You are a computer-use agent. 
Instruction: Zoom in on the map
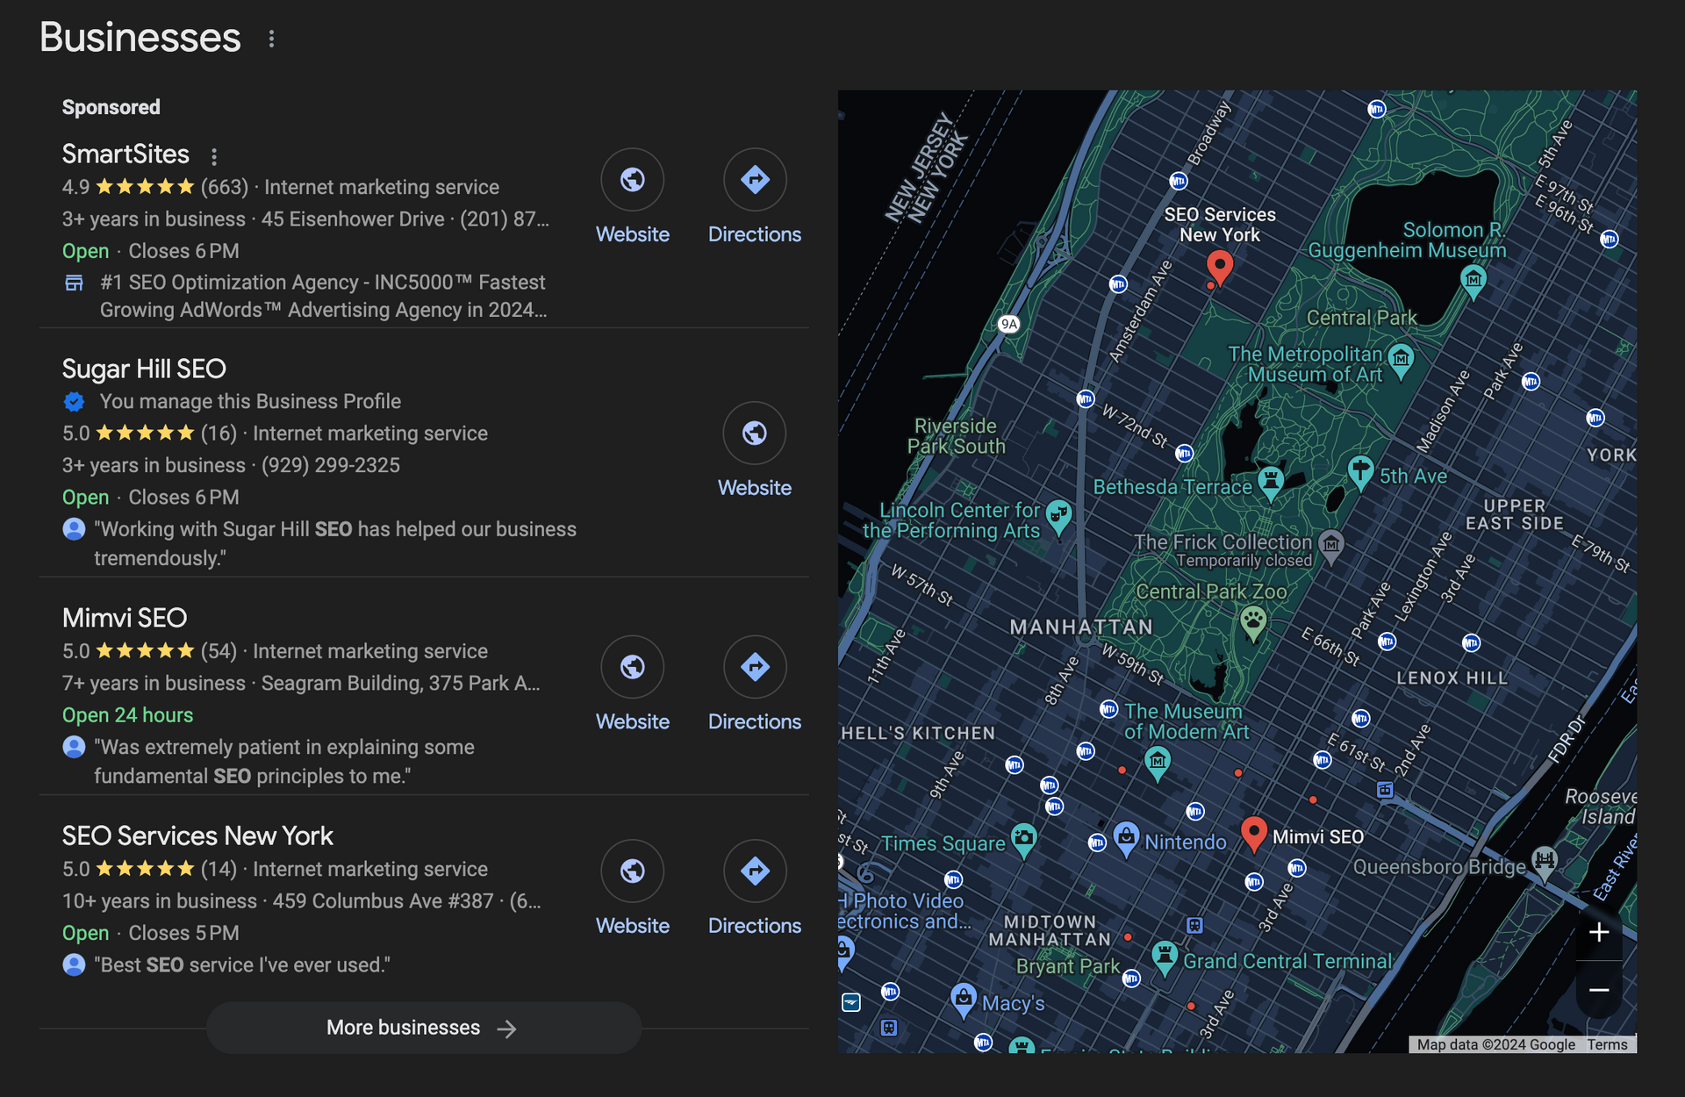click(x=1598, y=932)
